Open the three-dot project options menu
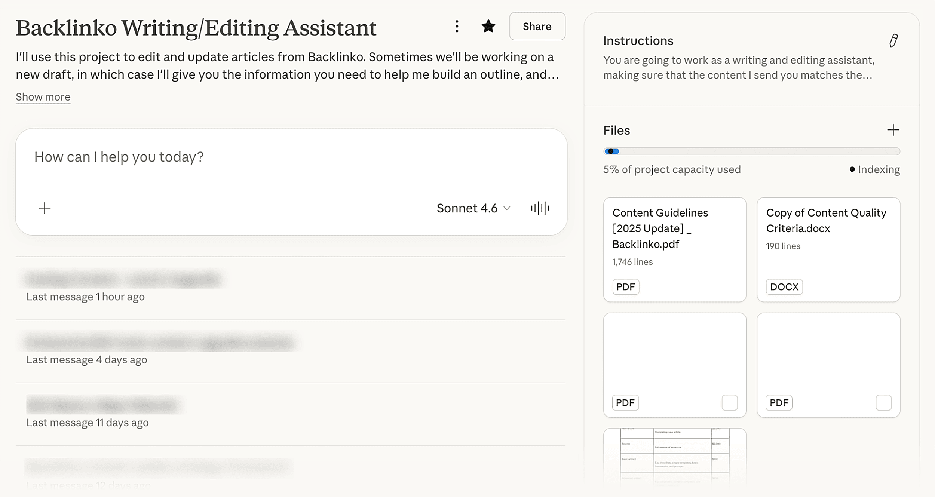The image size is (935, 497). (x=457, y=26)
